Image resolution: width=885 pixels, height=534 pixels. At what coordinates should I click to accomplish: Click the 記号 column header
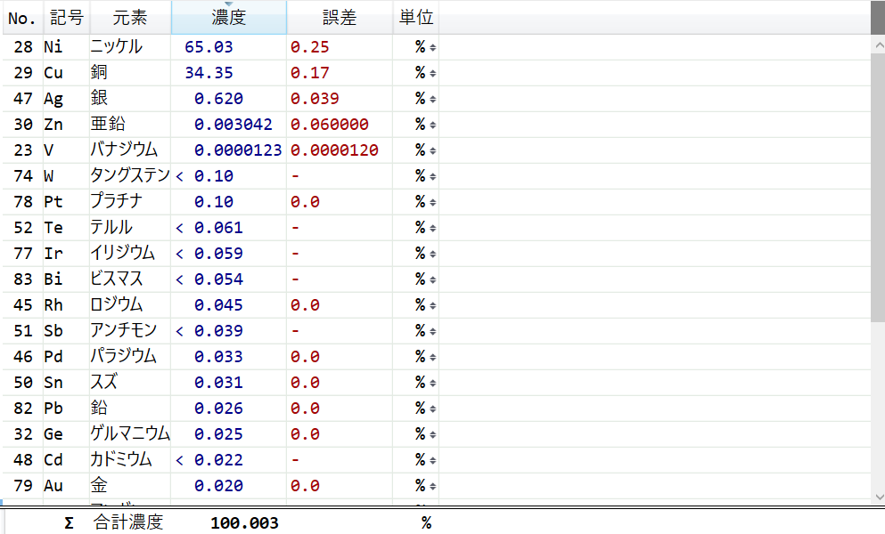point(66,18)
